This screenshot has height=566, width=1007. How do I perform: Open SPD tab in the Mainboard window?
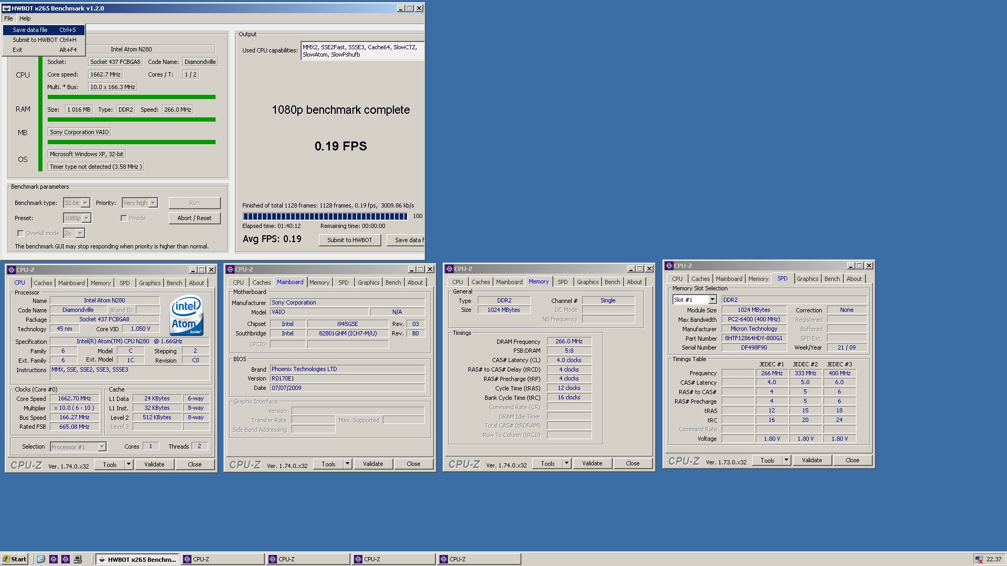coord(343,282)
